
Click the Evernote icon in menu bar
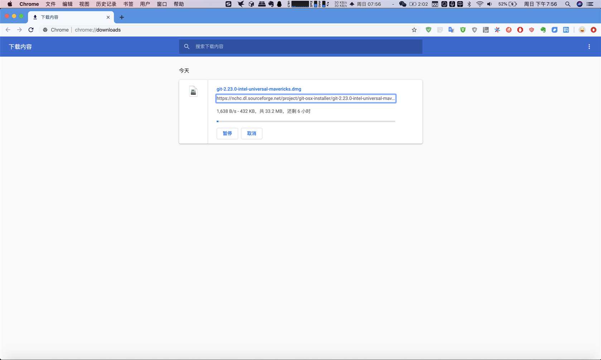click(271, 4)
